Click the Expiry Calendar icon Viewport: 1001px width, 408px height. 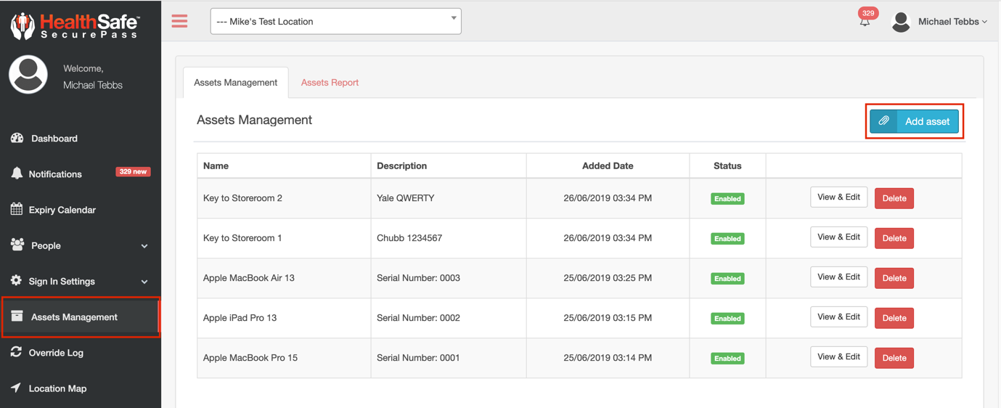(x=17, y=210)
